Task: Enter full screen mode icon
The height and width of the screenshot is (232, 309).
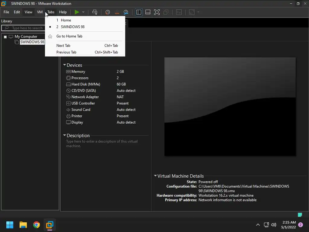Action: click(x=157, y=12)
